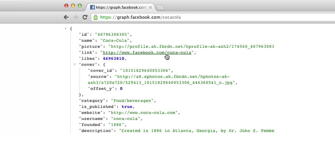Click the red close window button
Viewport: 335px width, 167px height.
click(66, 6)
